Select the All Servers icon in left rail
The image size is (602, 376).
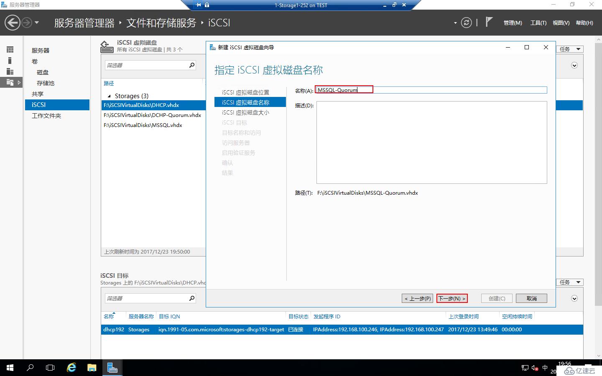(10, 71)
